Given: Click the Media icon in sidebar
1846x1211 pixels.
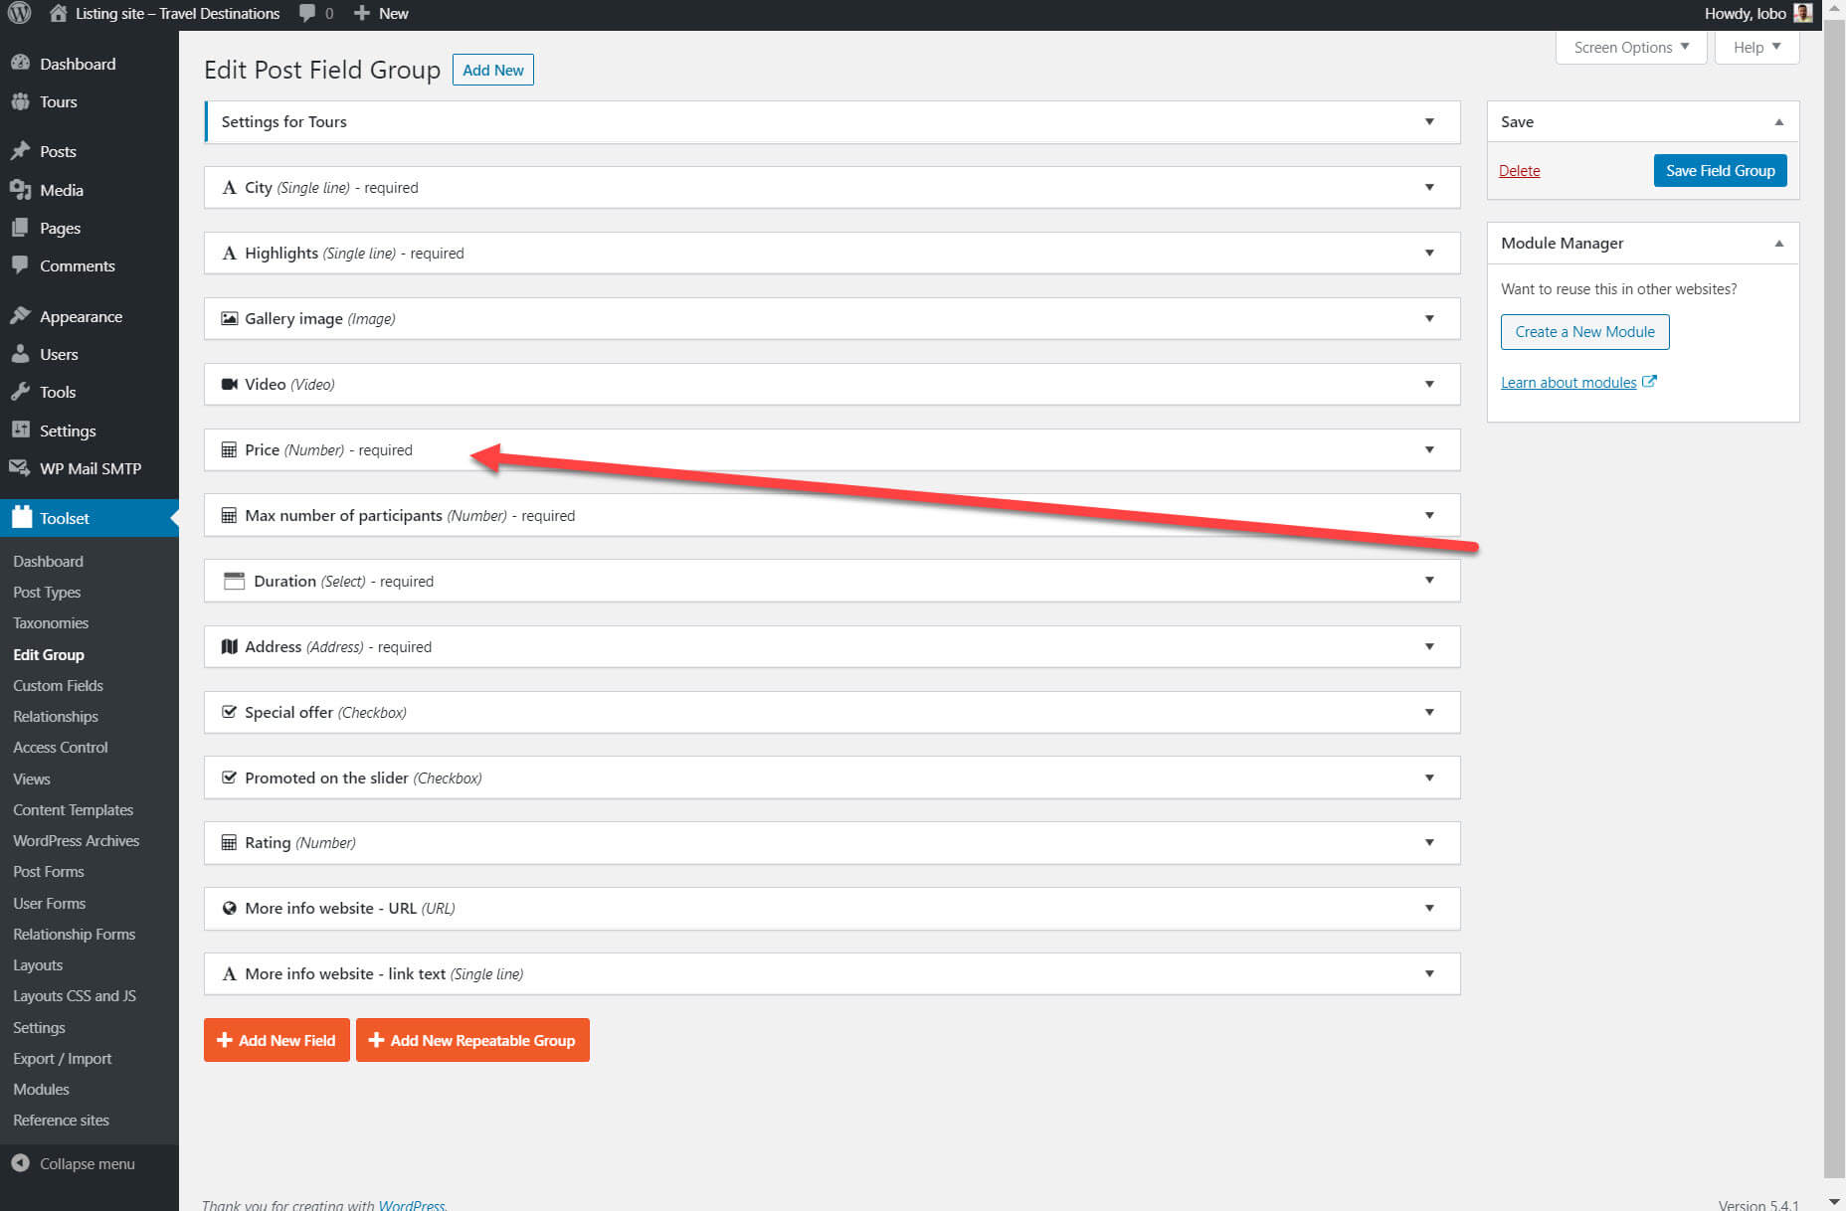Looking at the screenshot, I should [x=20, y=190].
